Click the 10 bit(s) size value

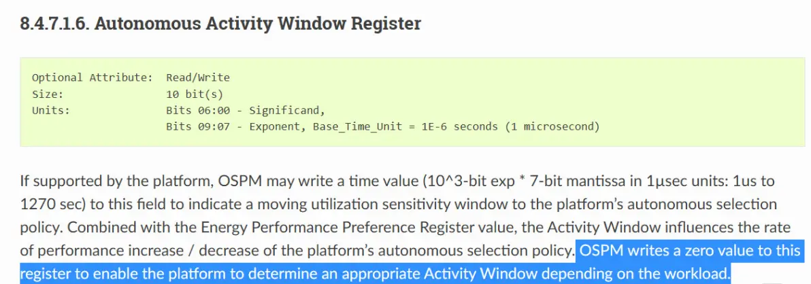(195, 94)
